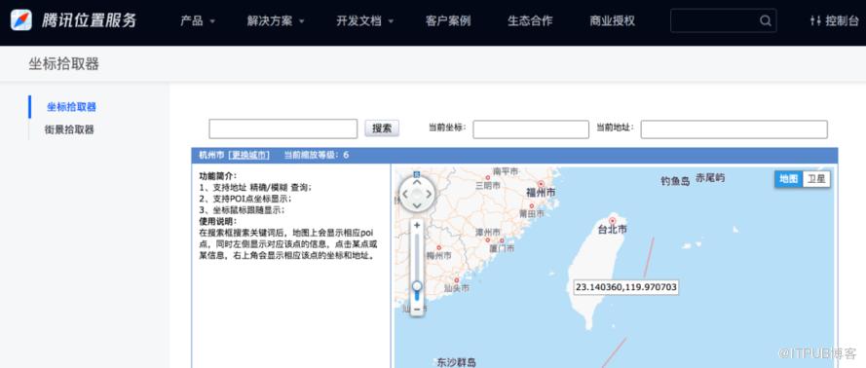The image size is (866, 368).
Task: Pan map left with the compass arrow
Action: (x=405, y=194)
